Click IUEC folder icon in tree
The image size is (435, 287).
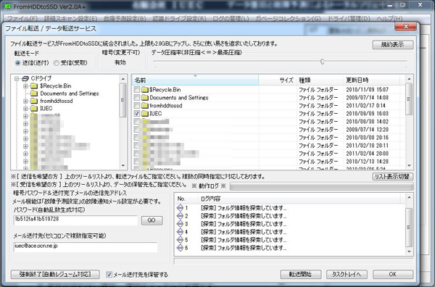[x=34, y=109]
